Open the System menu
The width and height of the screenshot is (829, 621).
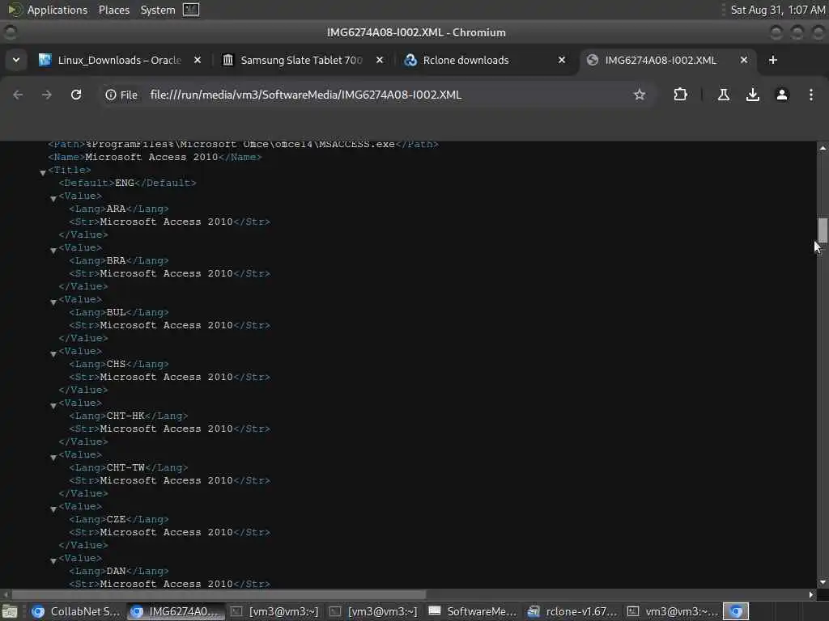point(158,10)
